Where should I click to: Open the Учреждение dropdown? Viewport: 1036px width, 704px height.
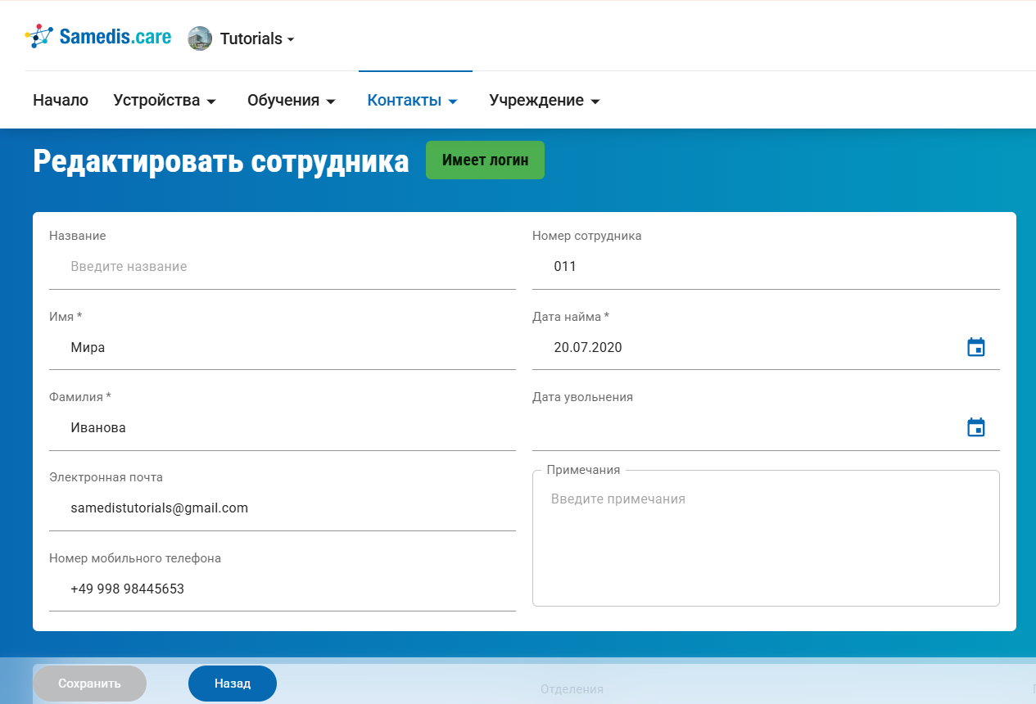[x=543, y=100]
